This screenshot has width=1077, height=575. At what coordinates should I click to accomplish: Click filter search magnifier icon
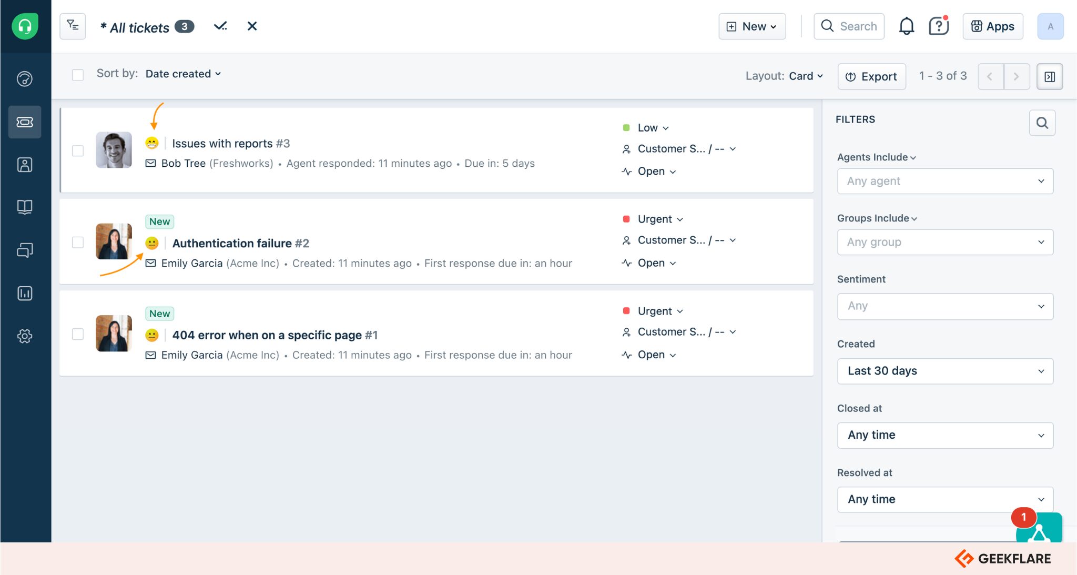[1042, 123]
